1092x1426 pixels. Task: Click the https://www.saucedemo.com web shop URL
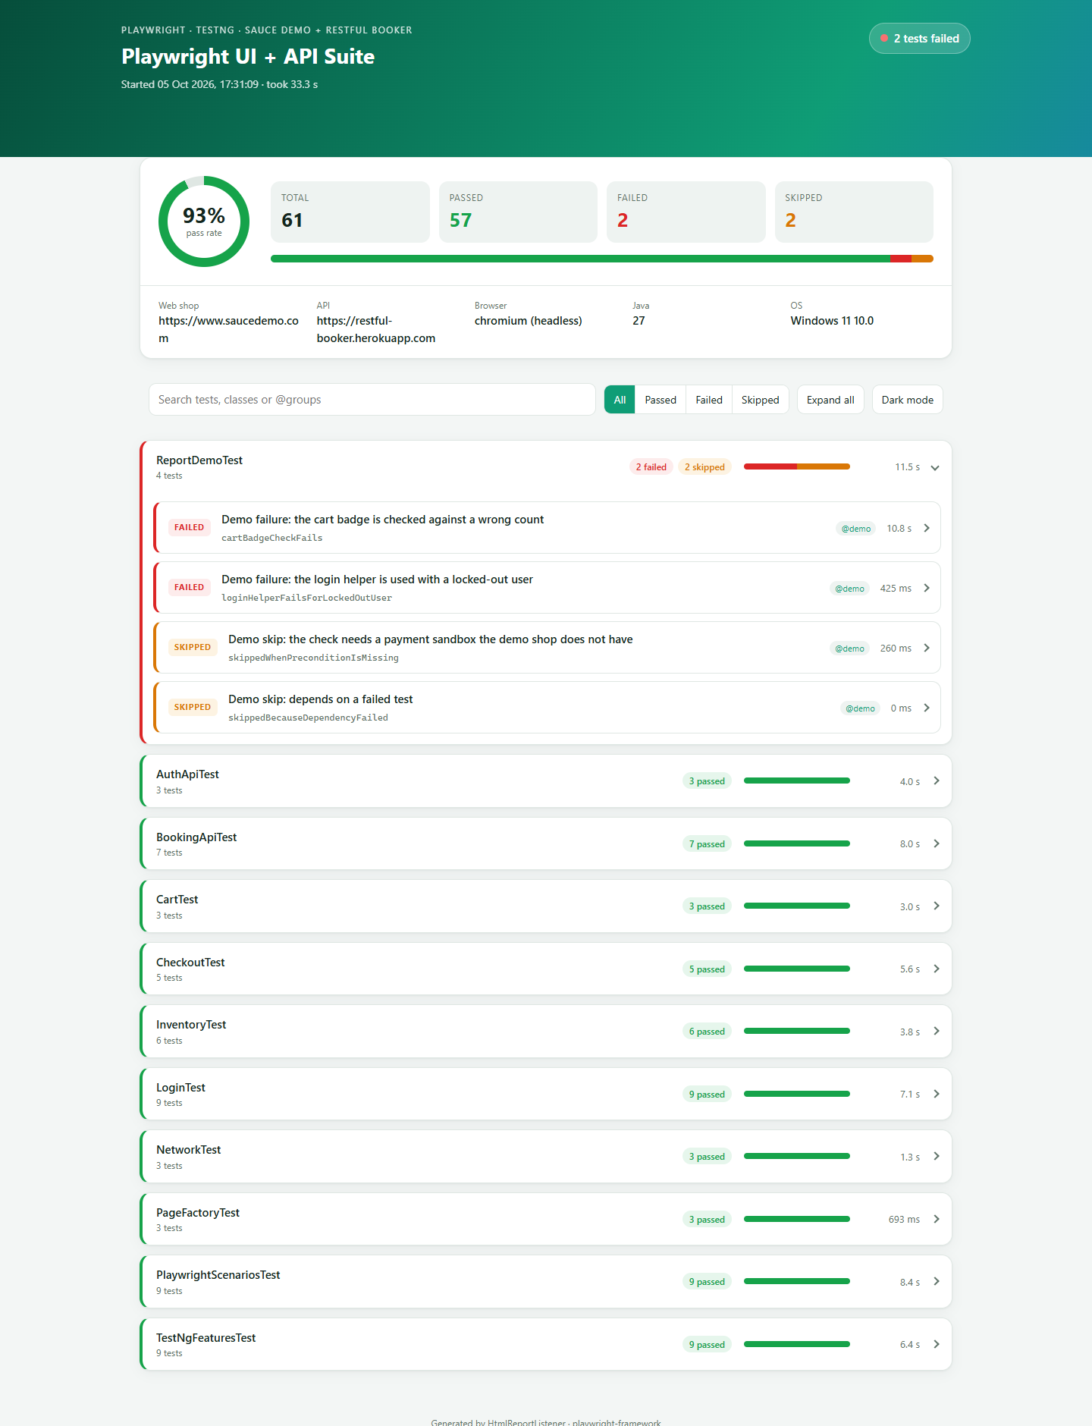pyautogui.click(x=228, y=329)
